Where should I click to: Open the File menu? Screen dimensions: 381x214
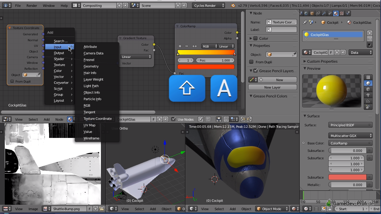pos(18,6)
